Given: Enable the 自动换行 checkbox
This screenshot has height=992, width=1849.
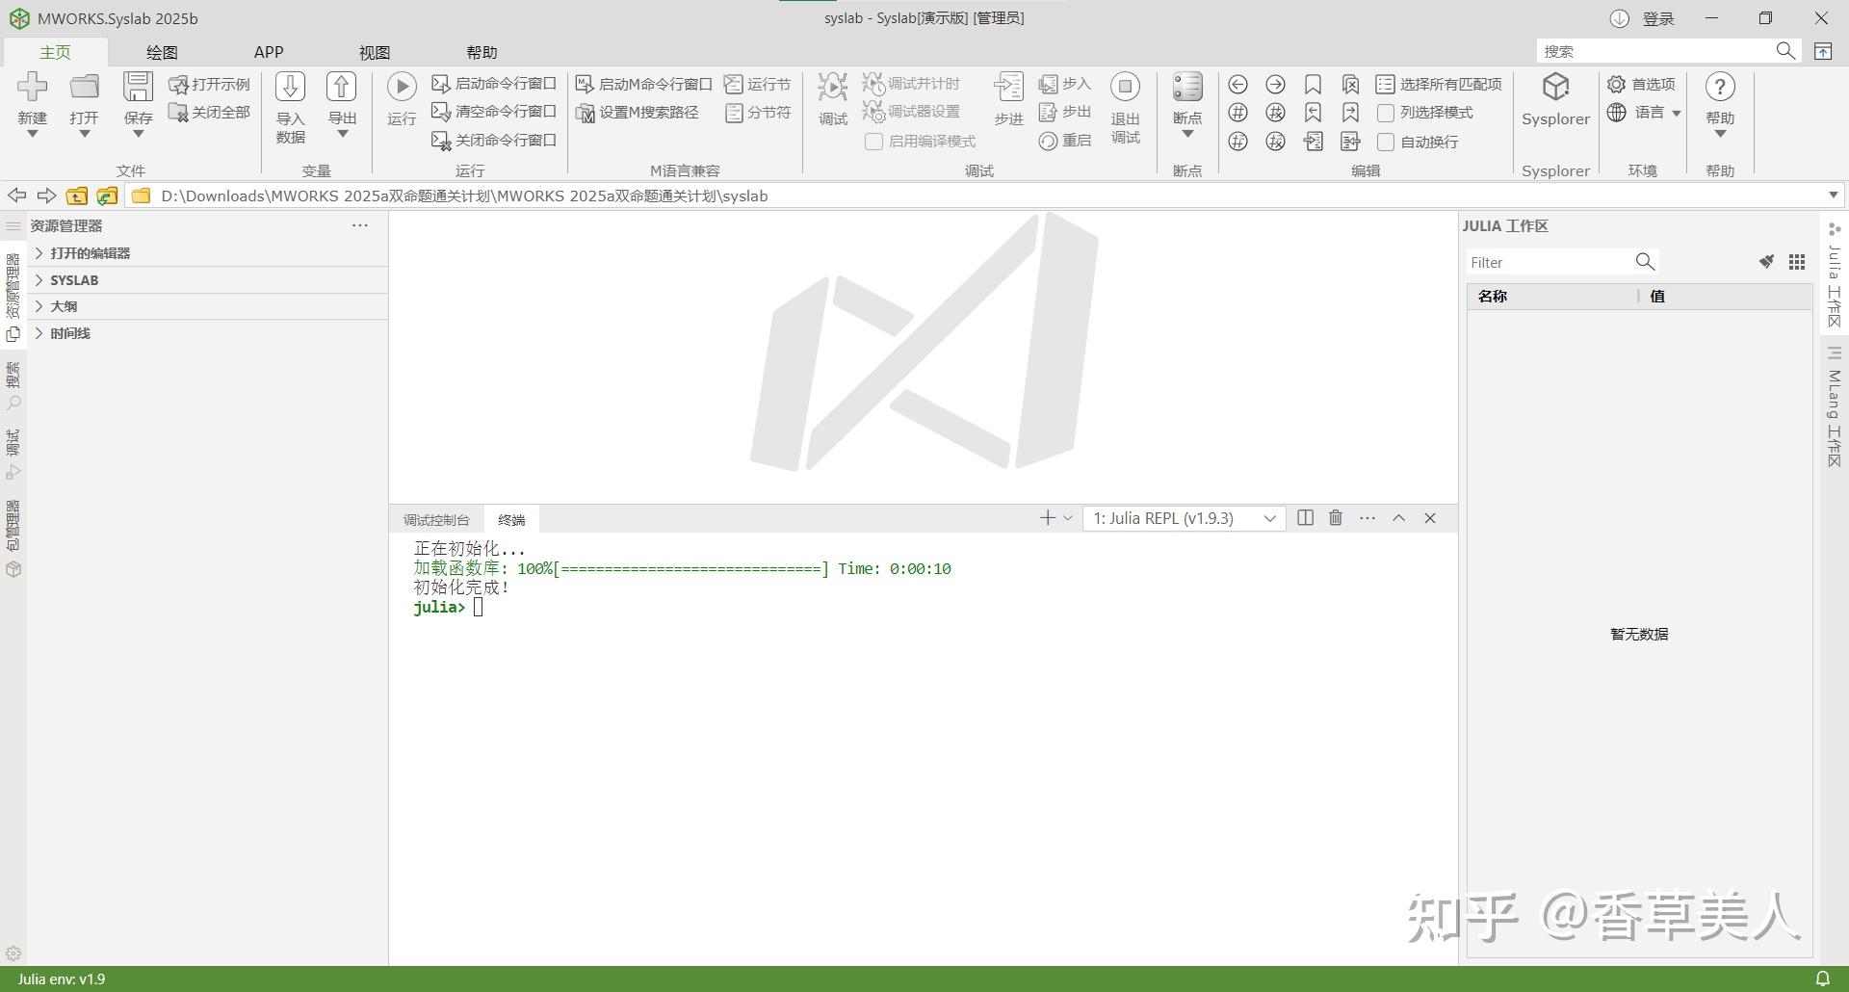Looking at the screenshot, I should pyautogui.click(x=1386, y=143).
